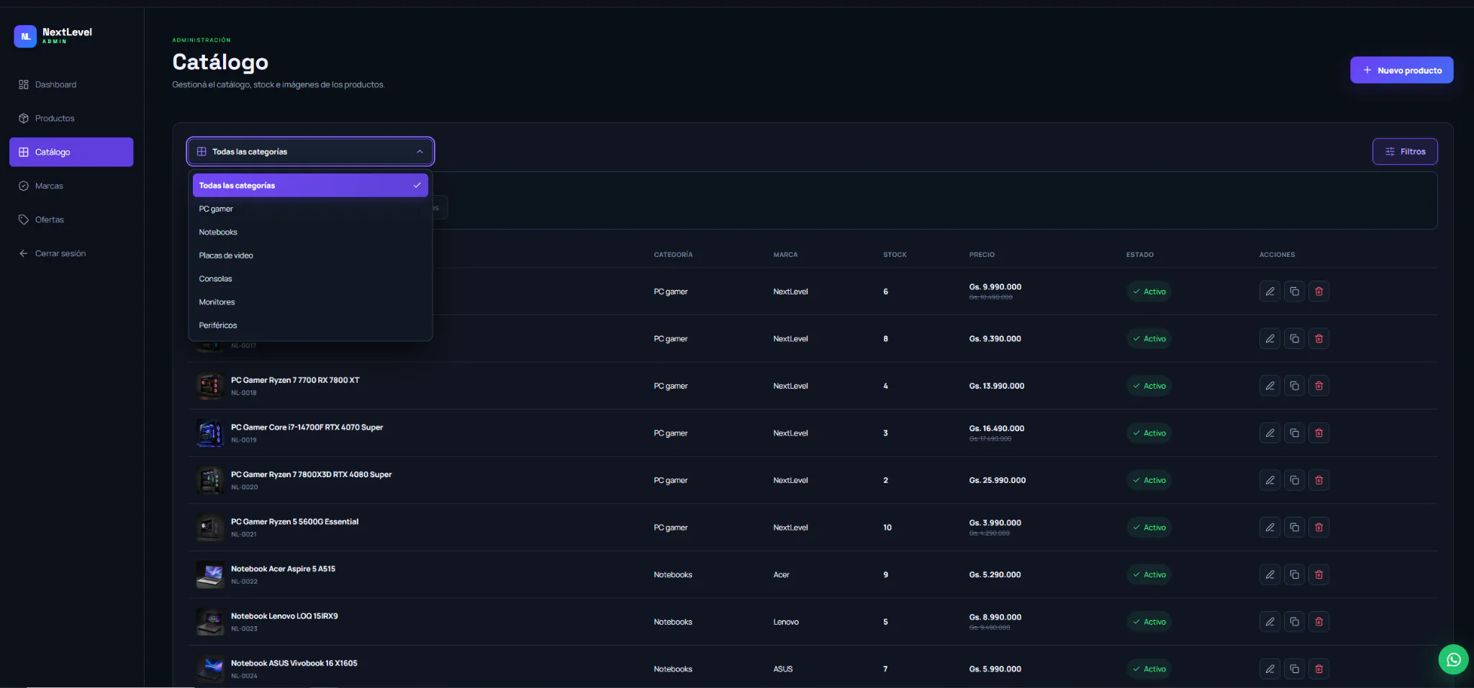Filter by Placas de video category

[x=310, y=255]
